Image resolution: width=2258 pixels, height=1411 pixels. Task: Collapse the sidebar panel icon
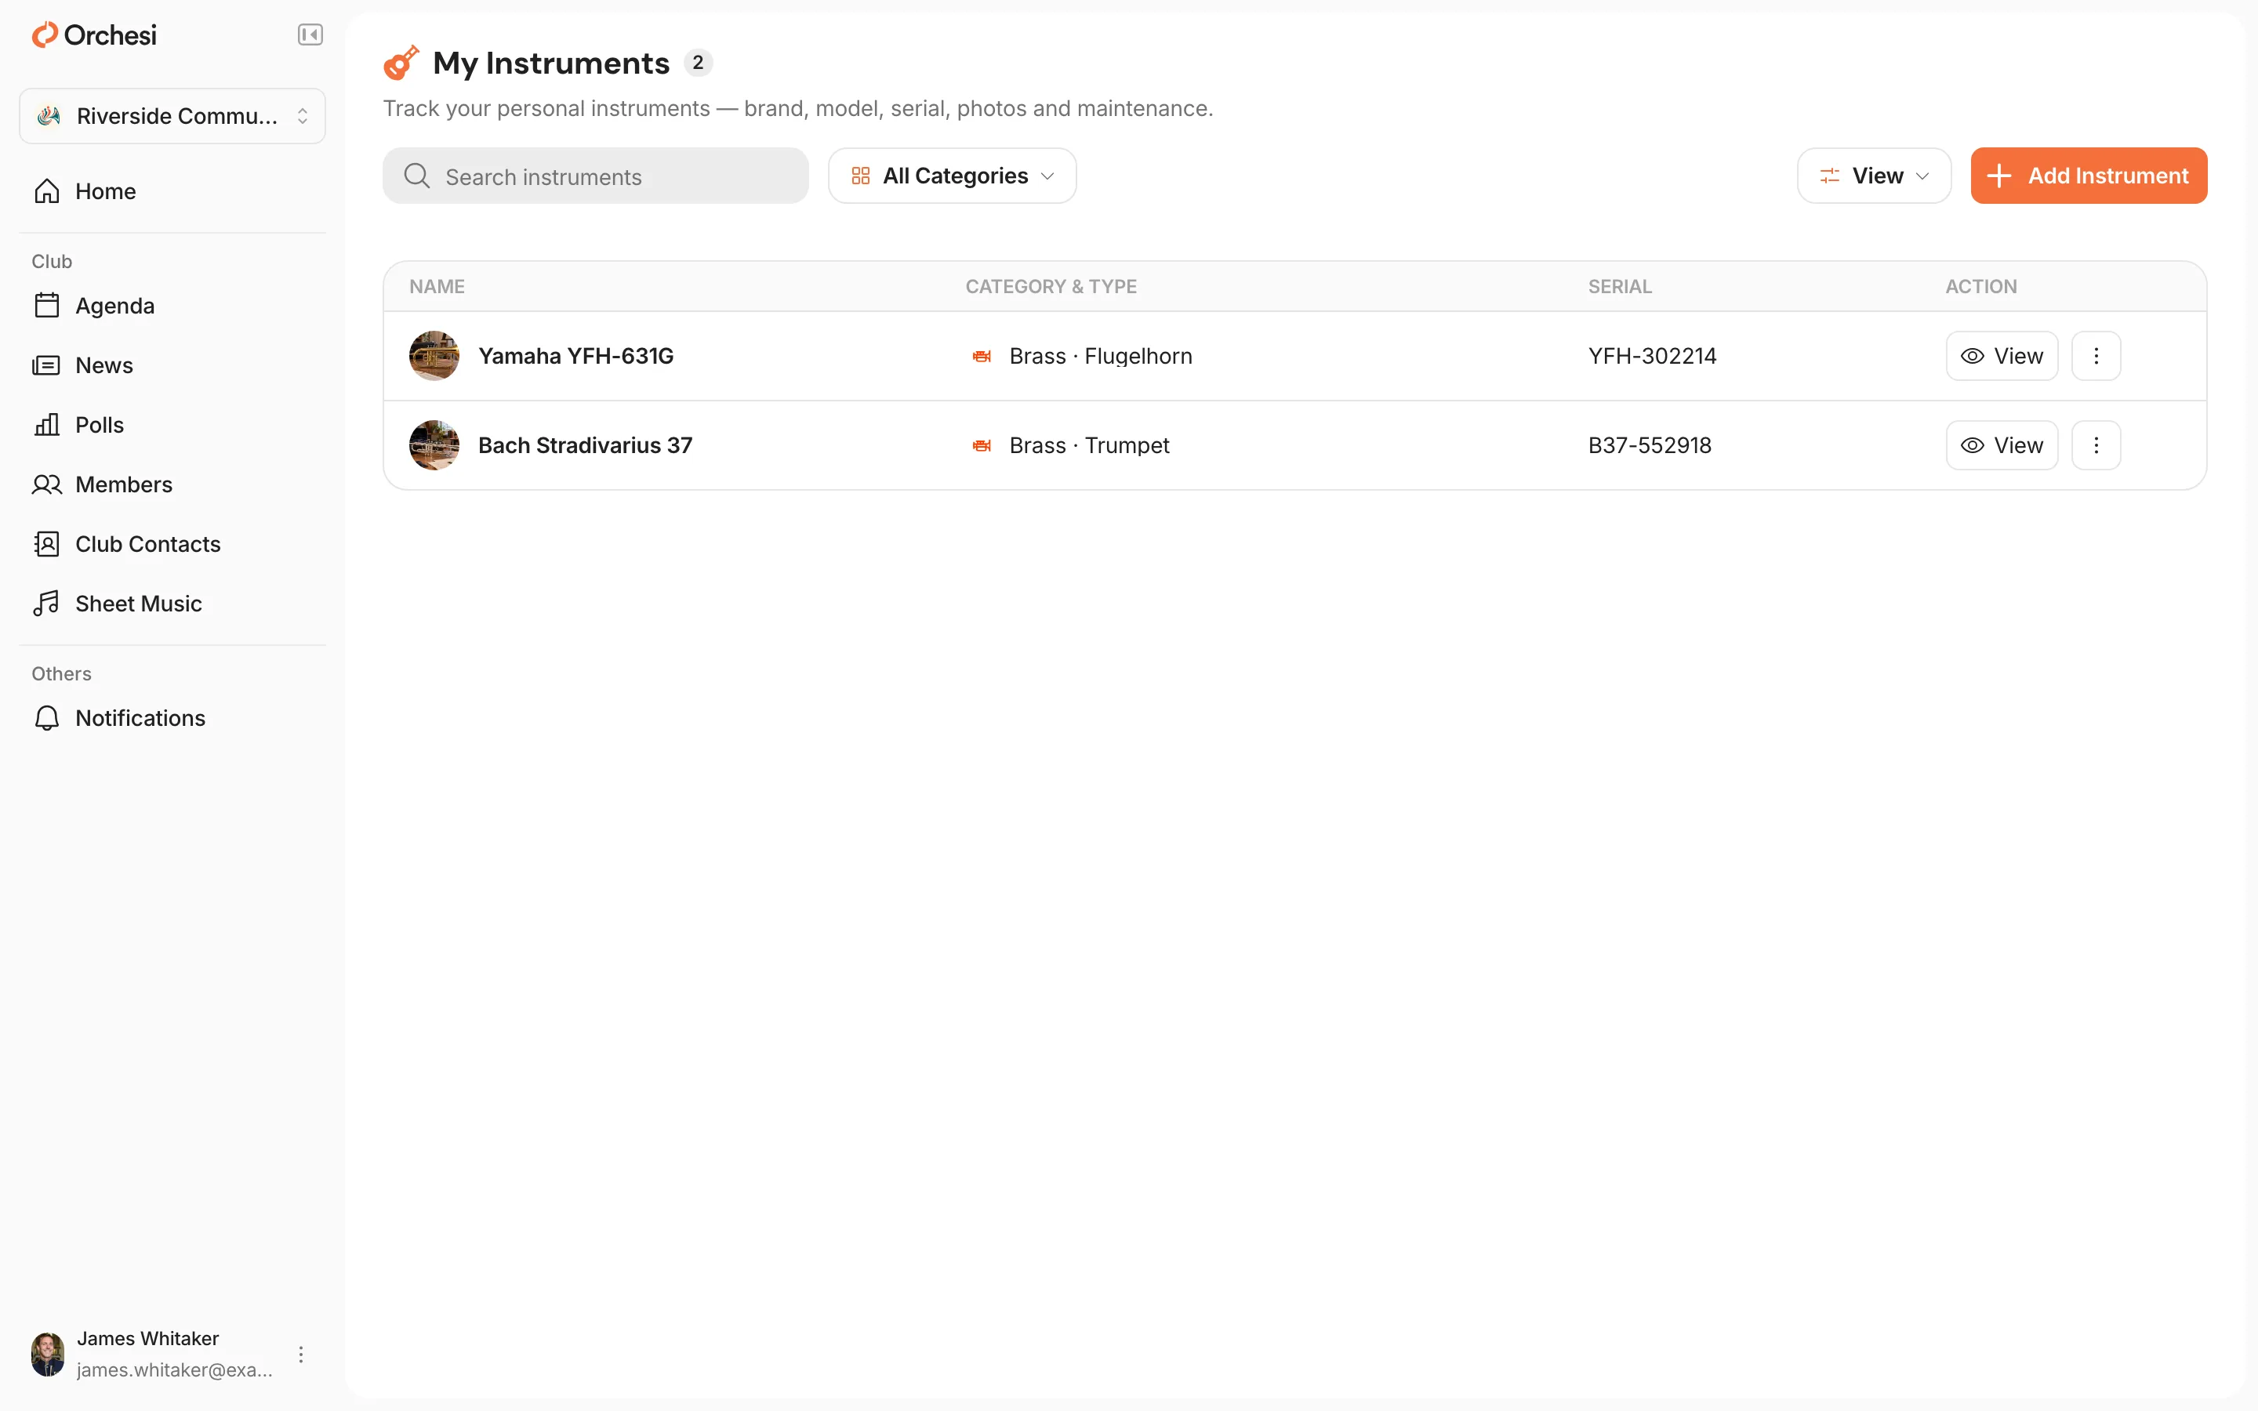(x=310, y=35)
